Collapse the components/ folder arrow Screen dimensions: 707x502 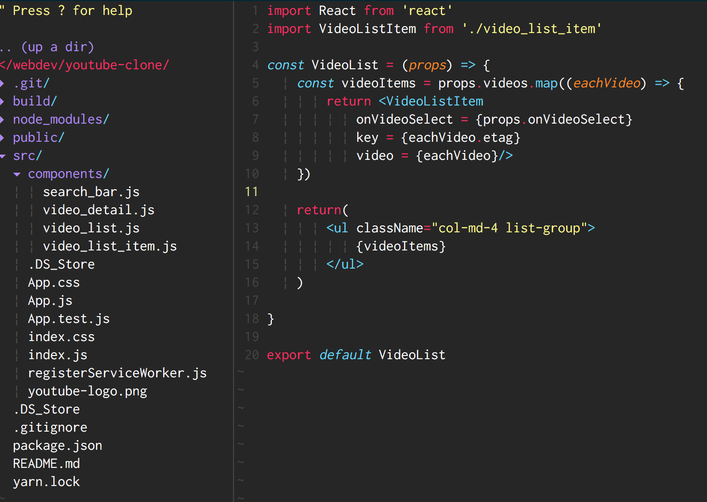point(17,174)
